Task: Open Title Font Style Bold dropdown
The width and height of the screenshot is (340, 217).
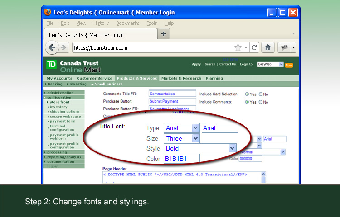Action: click(x=200, y=148)
